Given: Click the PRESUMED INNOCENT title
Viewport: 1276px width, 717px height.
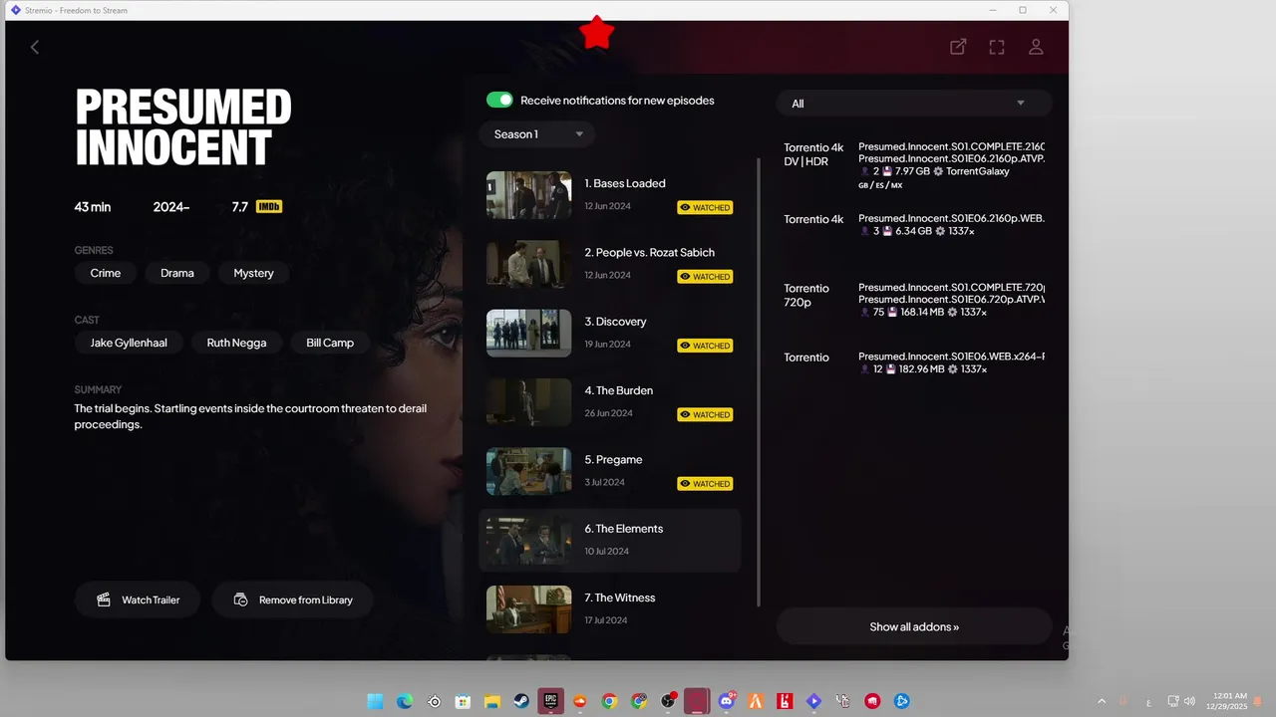Looking at the screenshot, I should [x=183, y=126].
